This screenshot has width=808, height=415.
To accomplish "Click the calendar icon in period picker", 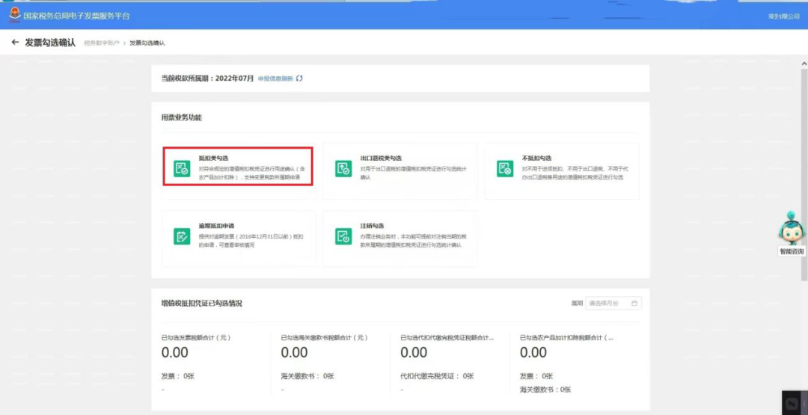I will point(634,304).
